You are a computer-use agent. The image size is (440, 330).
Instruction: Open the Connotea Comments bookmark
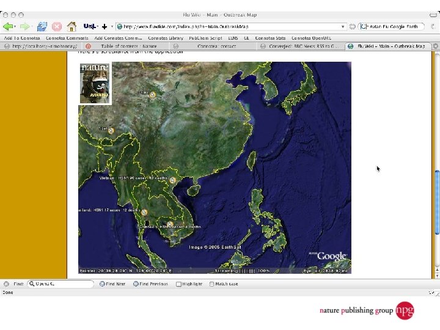click(x=67, y=38)
